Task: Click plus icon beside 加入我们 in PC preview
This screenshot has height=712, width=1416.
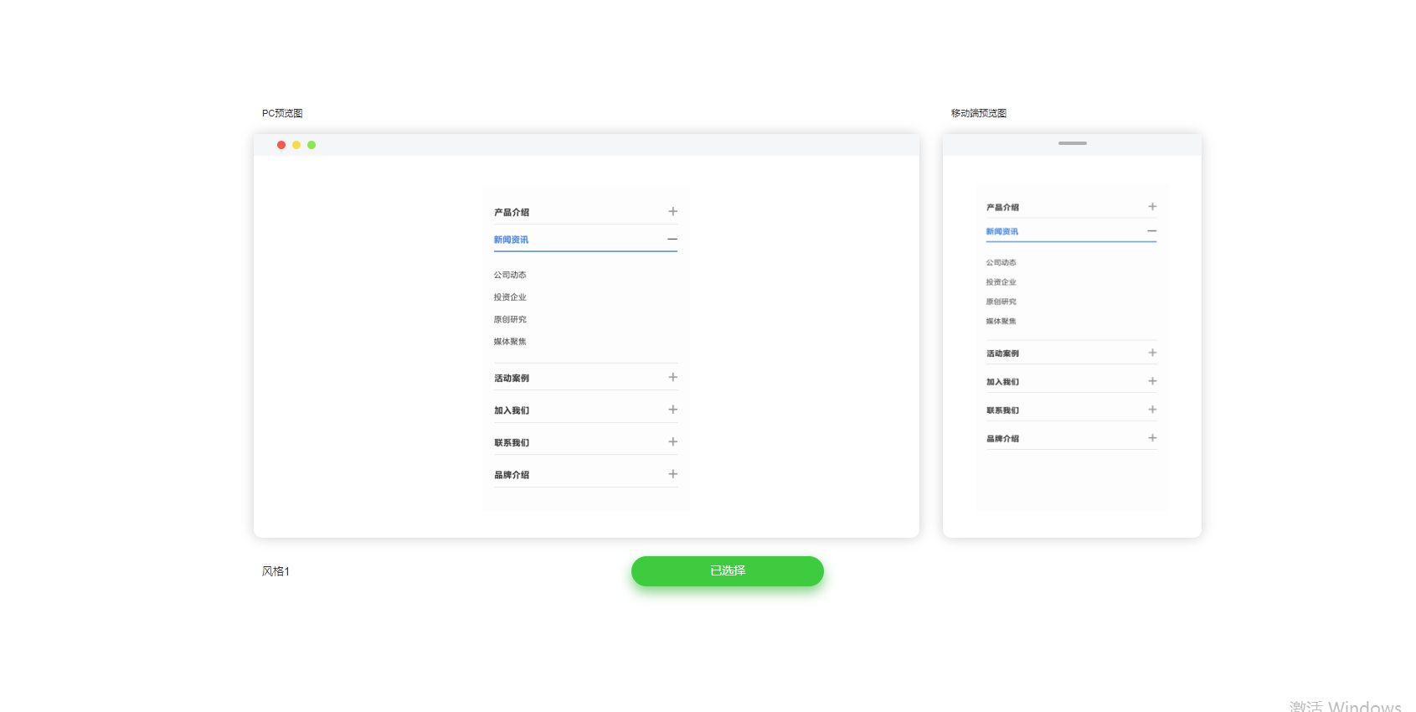Action: click(x=672, y=410)
